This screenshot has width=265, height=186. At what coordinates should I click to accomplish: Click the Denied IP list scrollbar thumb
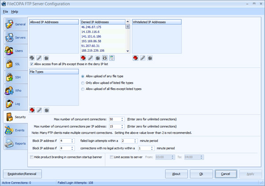(x=128, y=27)
